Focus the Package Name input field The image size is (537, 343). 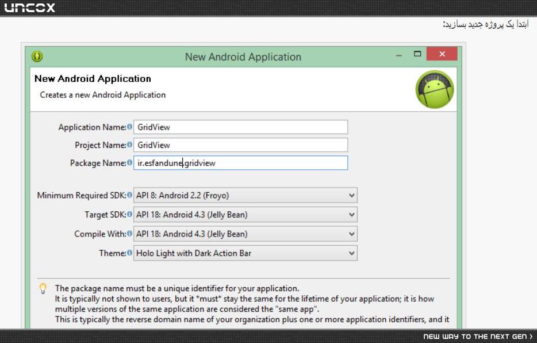(240, 163)
